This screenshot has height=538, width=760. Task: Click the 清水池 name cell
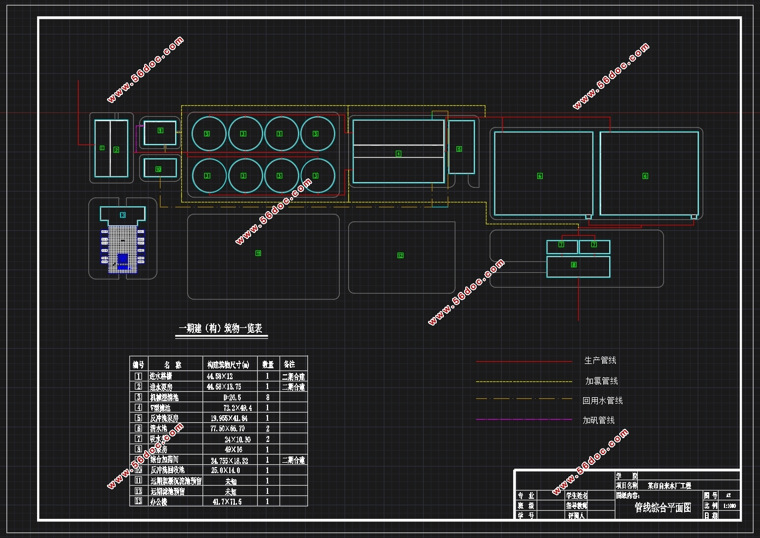coord(158,428)
